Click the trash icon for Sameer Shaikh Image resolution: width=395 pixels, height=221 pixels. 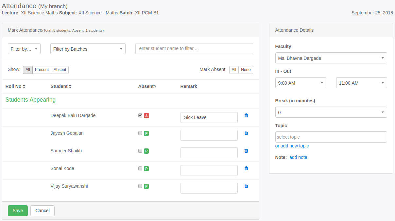[x=246, y=151]
